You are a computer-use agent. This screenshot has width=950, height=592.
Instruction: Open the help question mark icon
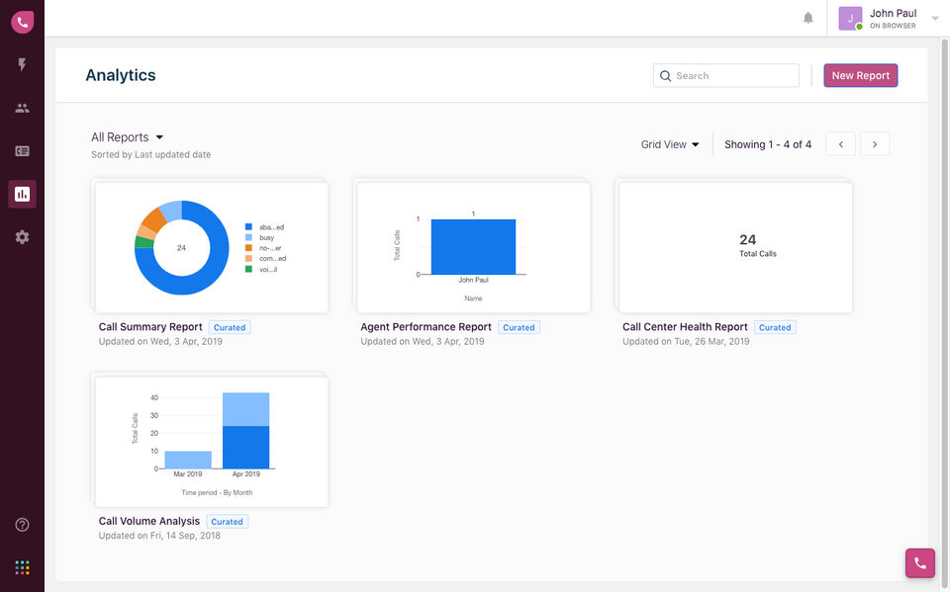coord(22,525)
